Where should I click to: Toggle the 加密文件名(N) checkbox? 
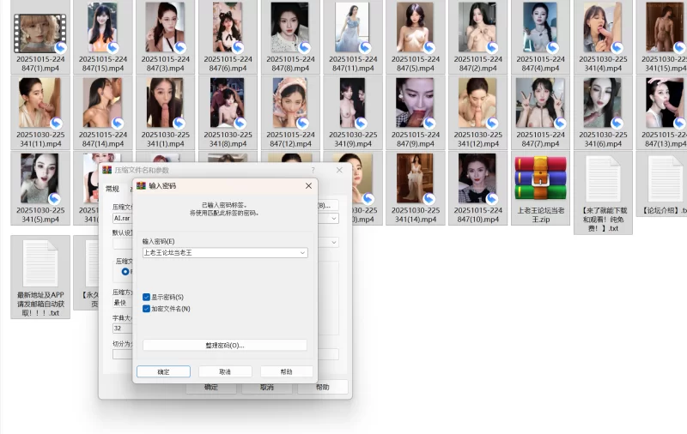click(x=146, y=309)
